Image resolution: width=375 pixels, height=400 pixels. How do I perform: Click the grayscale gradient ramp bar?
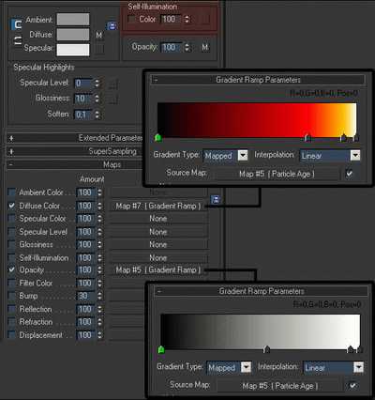tap(261, 331)
